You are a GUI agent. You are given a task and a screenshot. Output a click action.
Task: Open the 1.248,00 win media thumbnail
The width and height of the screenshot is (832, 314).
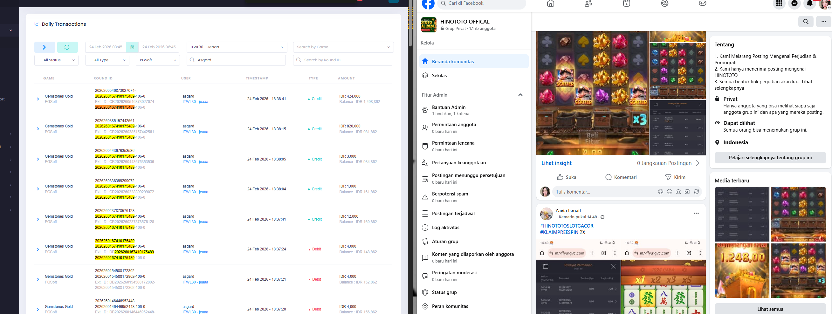(742, 271)
